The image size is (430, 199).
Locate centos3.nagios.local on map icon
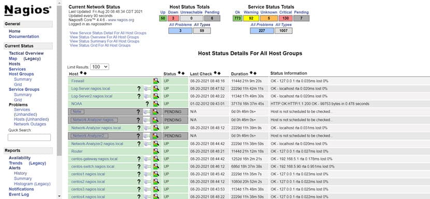[x=147, y=189]
